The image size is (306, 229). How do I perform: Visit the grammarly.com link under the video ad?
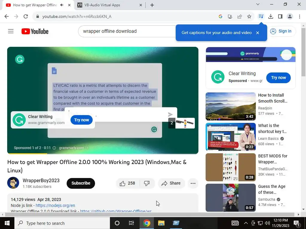pos(74,148)
